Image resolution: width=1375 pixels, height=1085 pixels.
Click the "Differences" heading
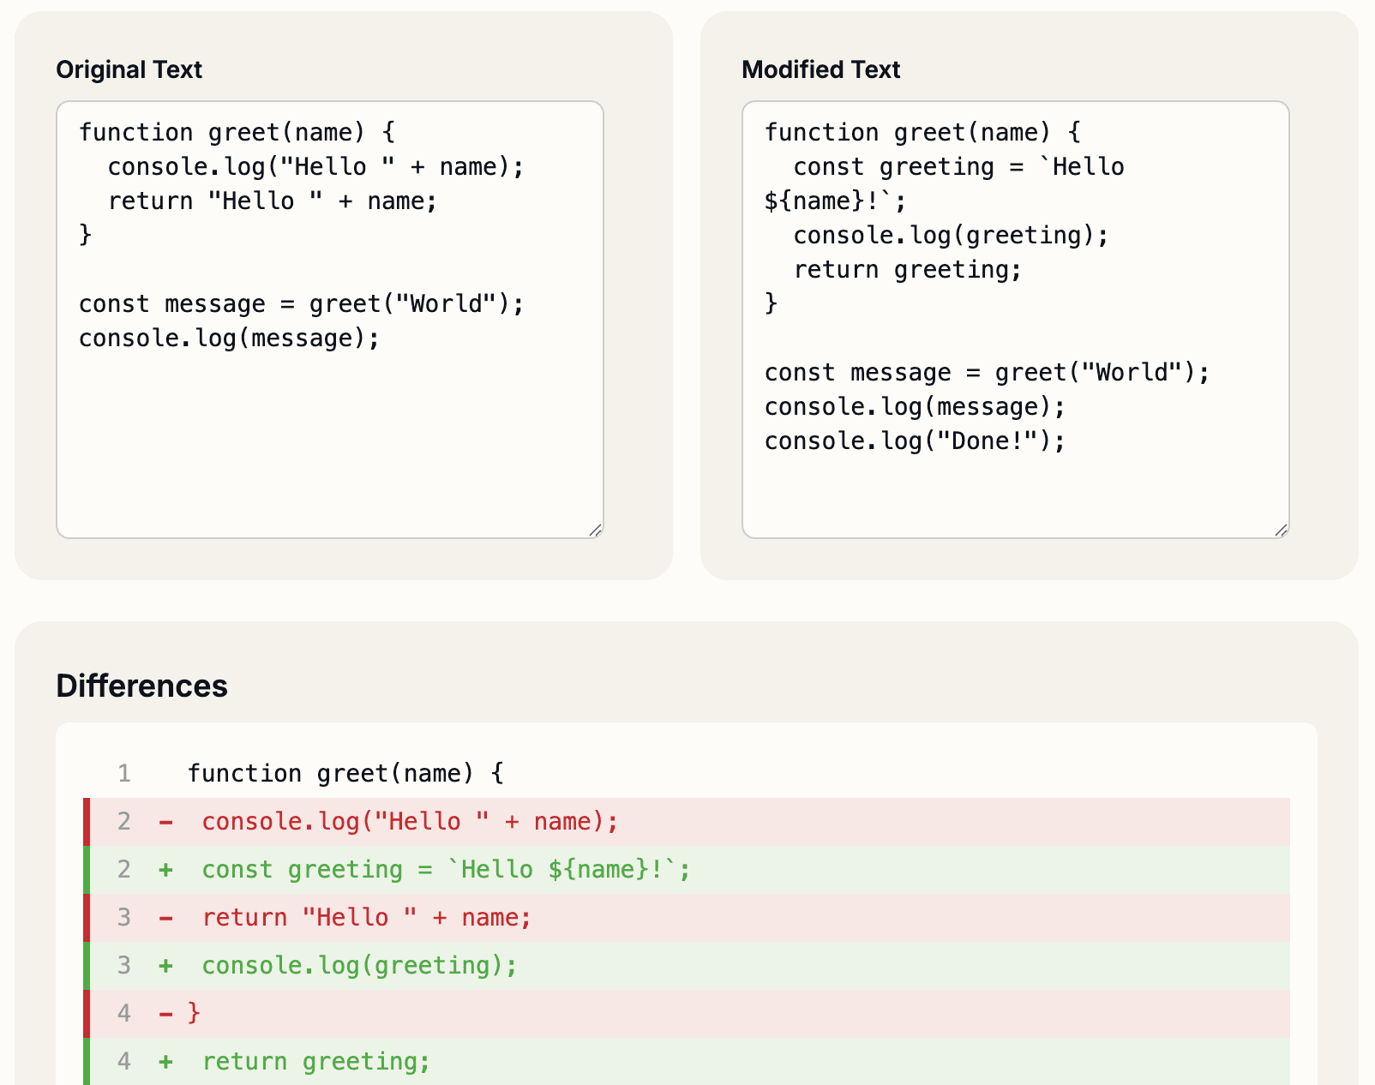tap(141, 686)
